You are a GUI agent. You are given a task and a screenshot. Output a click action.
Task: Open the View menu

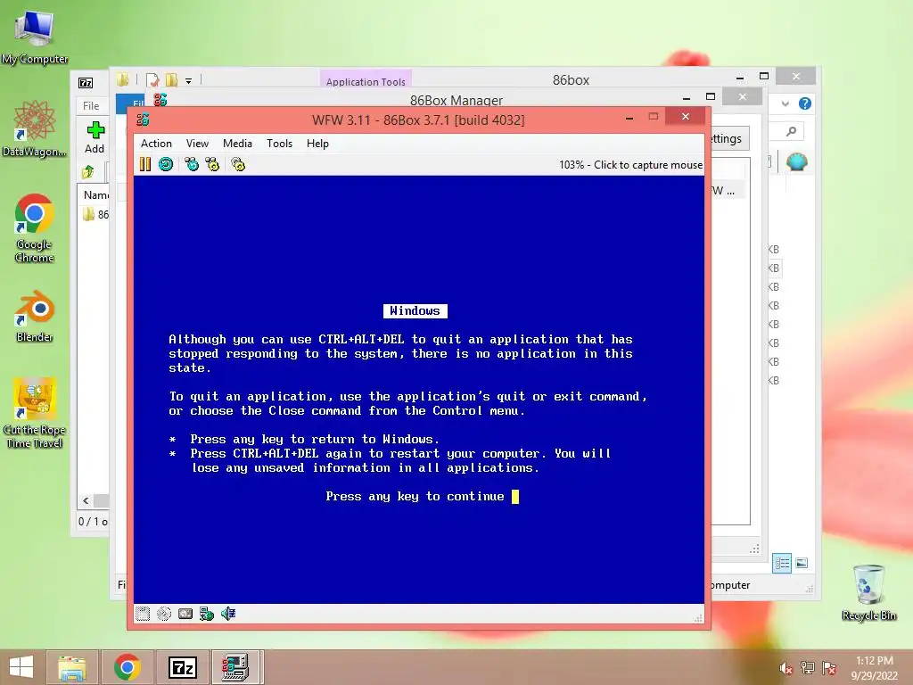tap(197, 144)
